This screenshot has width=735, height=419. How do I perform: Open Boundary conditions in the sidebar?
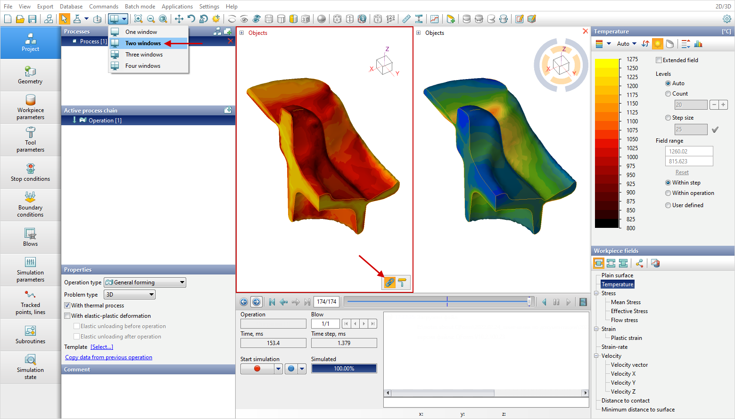[31, 205]
